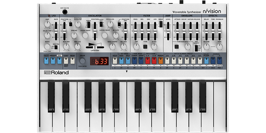The height and width of the screenshot is (133, 266).
Task: Click the Reverb level knob
Action: (x=206, y=47)
